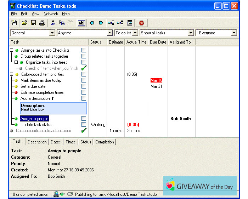Collapse the 'Organize tasks into trees' branch
Image resolution: width=248 pixels, height=199 pixels.
tap(16, 62)
